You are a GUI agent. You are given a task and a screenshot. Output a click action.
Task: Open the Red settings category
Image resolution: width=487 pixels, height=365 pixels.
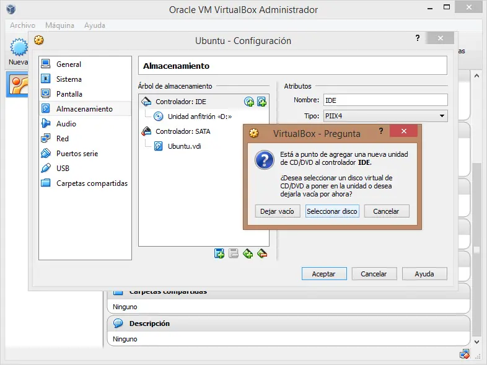coord(85,139)
